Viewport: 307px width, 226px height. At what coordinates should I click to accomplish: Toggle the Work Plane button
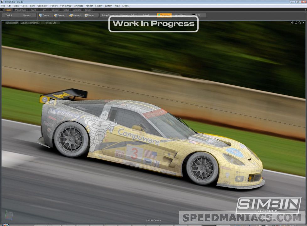pos(180,15)
